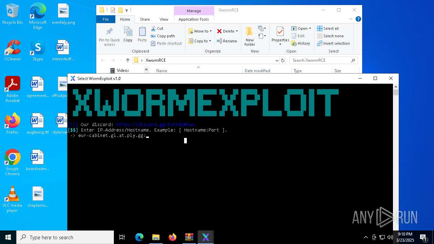Launch Firefox from the desktop
This screenshot has height=244, width=434.
tap(13, 124)
